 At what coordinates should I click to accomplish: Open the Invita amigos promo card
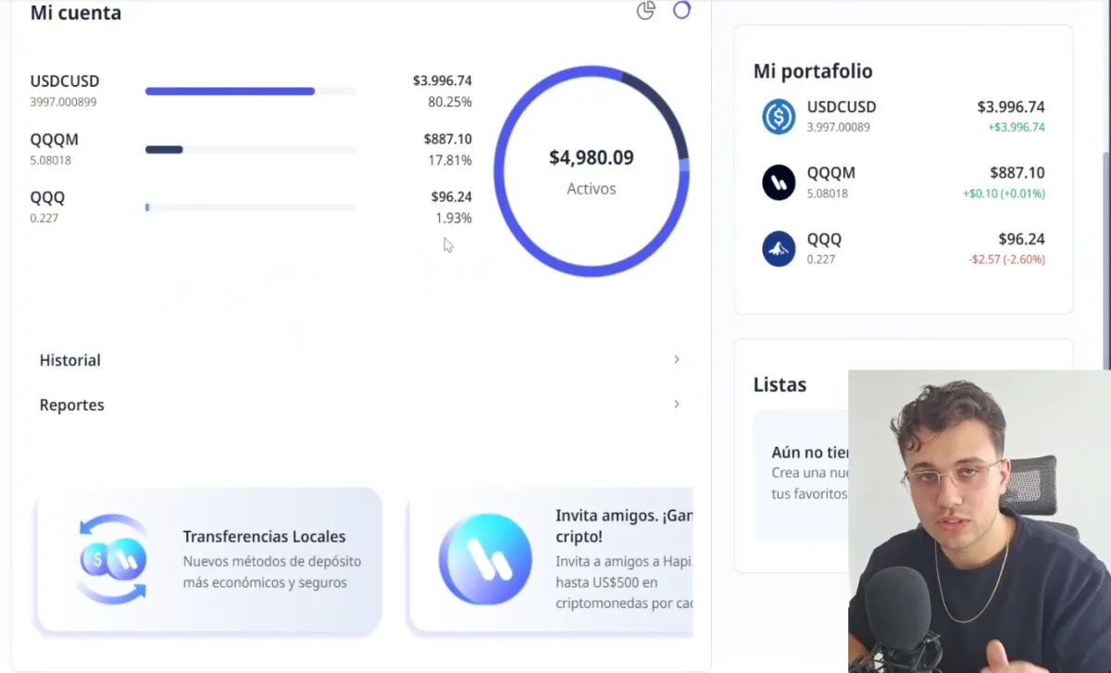pyautogui.click(x=551, y=561)
